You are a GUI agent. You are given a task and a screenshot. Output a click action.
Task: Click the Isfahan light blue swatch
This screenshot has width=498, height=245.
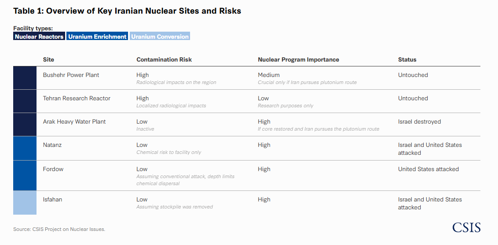25,203
